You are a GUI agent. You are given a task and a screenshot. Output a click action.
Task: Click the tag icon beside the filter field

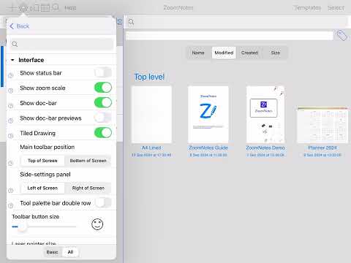coord(341,36)
